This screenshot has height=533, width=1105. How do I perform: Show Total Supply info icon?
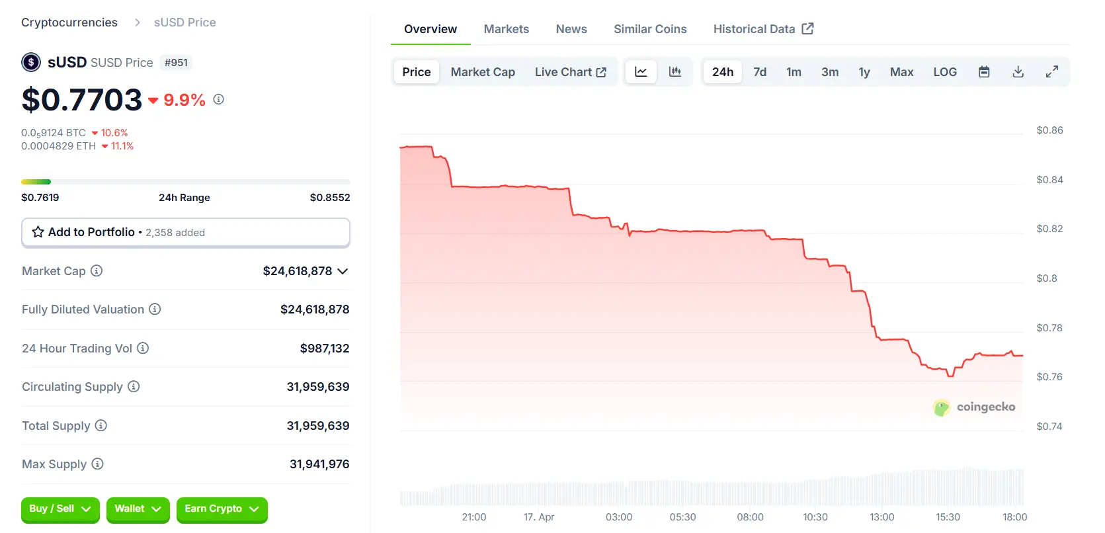pyautogui.click(x=101, y=425)
